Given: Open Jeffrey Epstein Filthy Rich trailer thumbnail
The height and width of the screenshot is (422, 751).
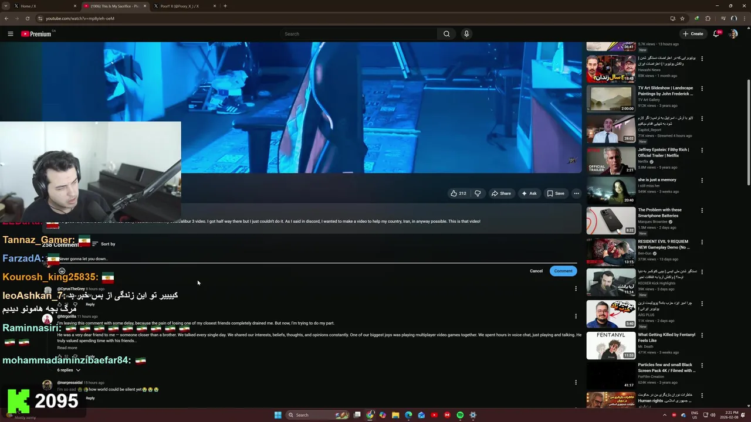Looking at the screenshot, I should click(611, 160).
